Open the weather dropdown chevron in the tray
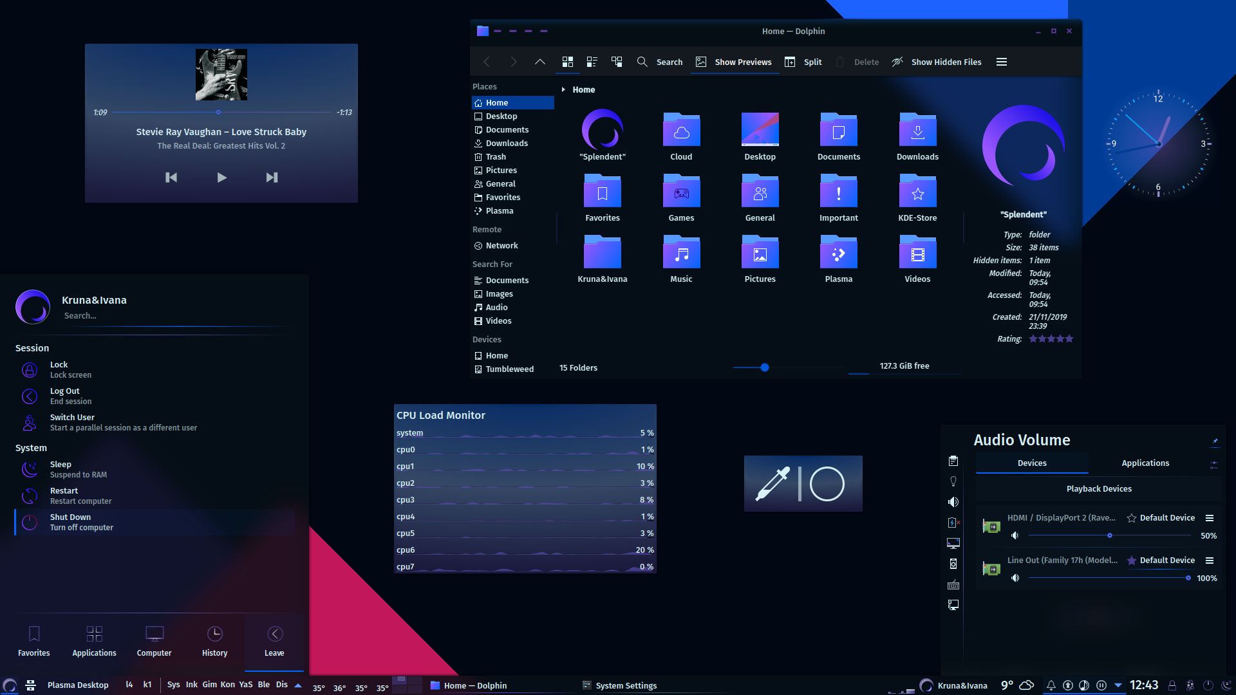 point(1119,685)
